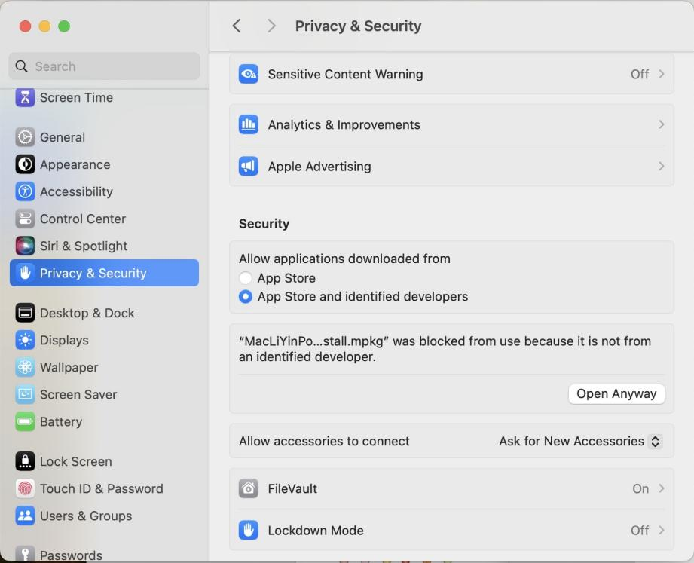Select the Lockdown Mode hand icon
Viewport: 694px width, 563px height.
249,530
